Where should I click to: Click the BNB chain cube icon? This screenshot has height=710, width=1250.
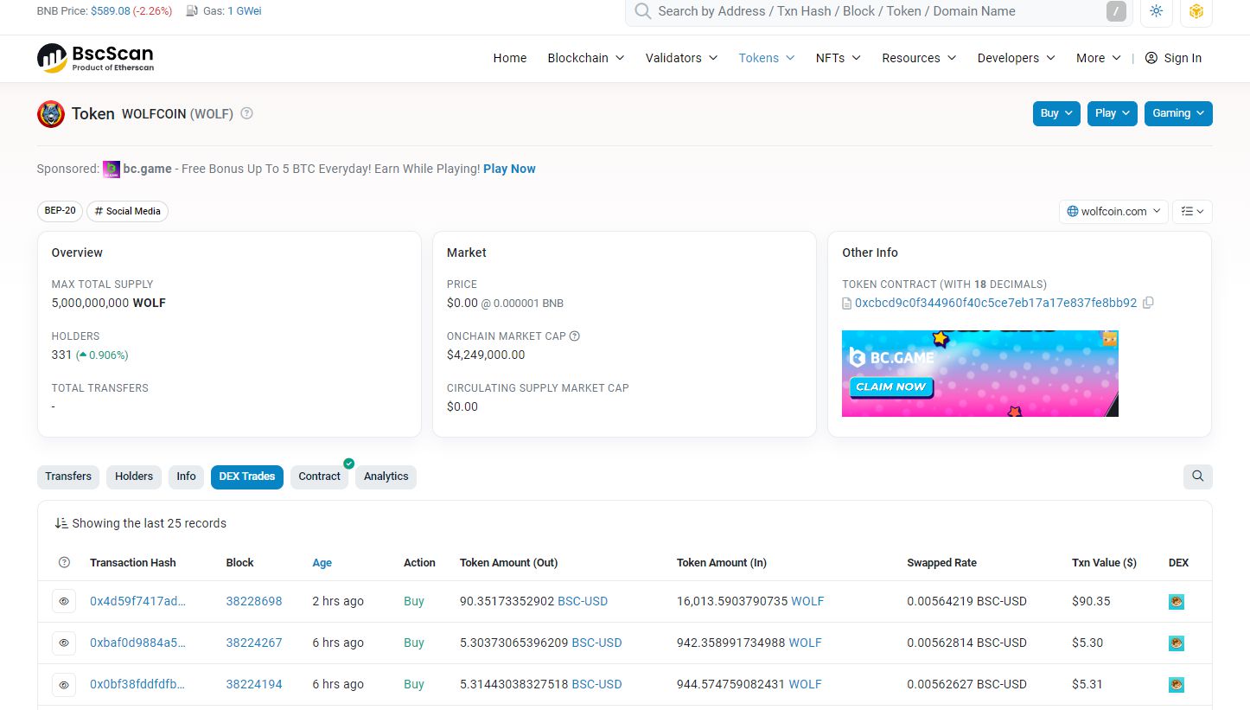(x=1196, y=11)
